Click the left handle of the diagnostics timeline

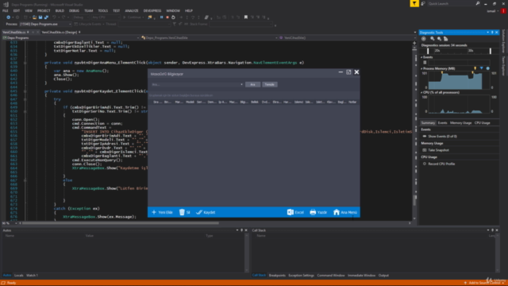[428, 51]
